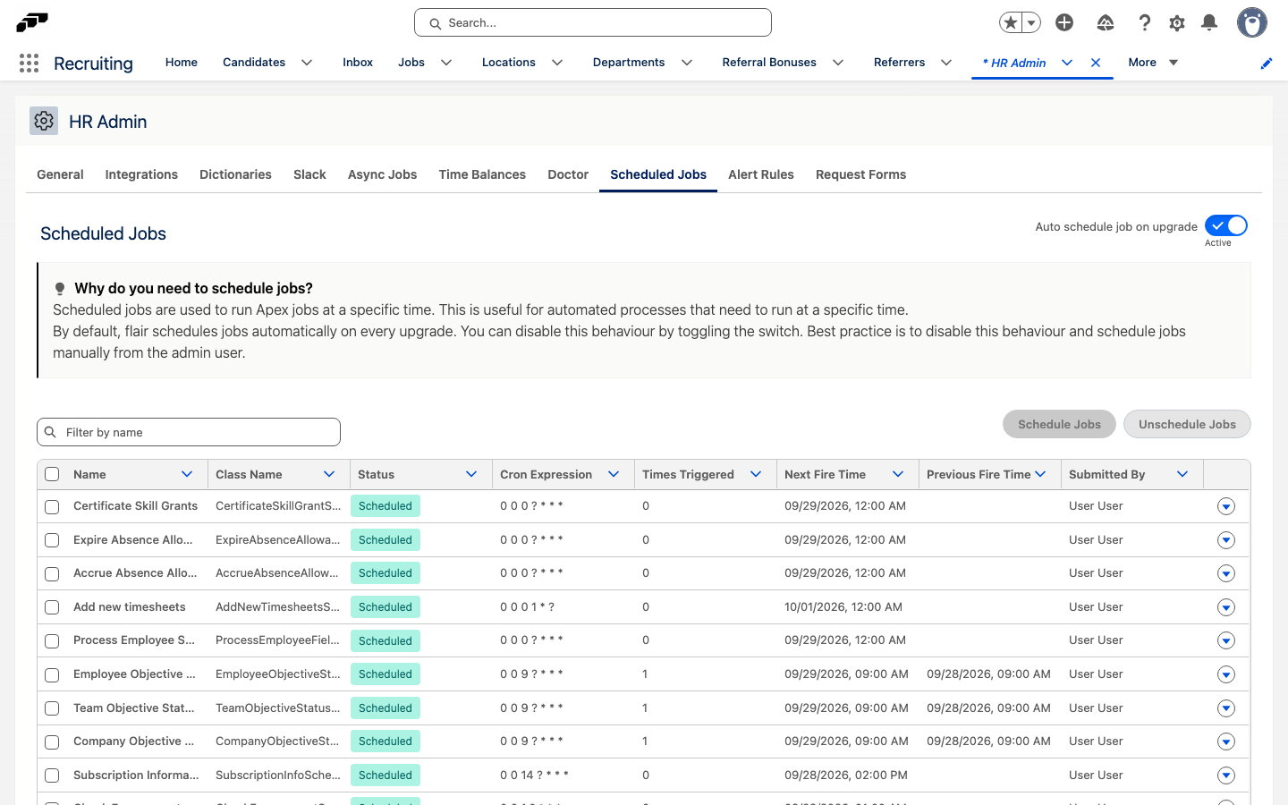Check the select-all rows checkbox

coord(52,475)
